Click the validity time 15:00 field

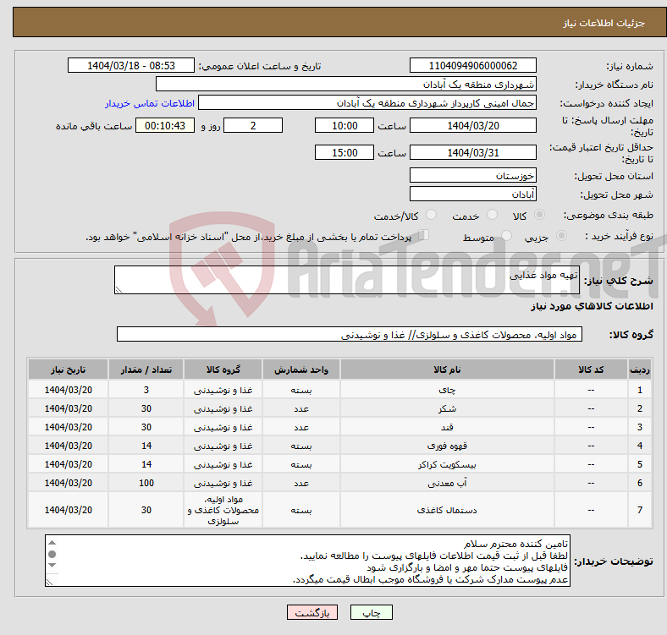[x=345, y=152]
